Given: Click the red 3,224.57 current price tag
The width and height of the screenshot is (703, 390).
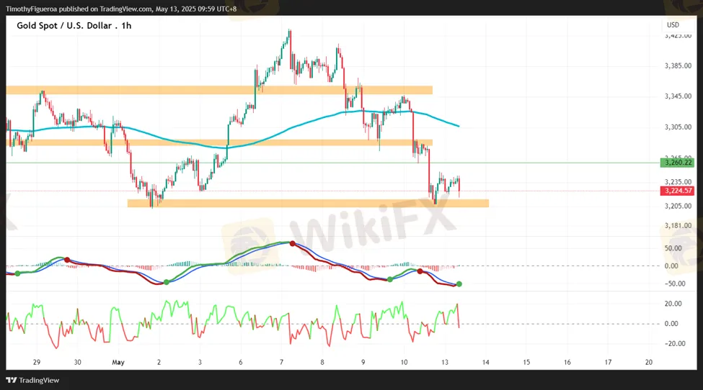Looking at the screenshot, I should pyautogui.click(x=677, y=191).
